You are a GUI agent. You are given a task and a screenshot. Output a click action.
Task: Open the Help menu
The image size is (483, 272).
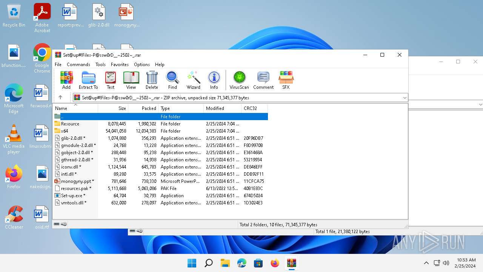click(x=160, y=65)
